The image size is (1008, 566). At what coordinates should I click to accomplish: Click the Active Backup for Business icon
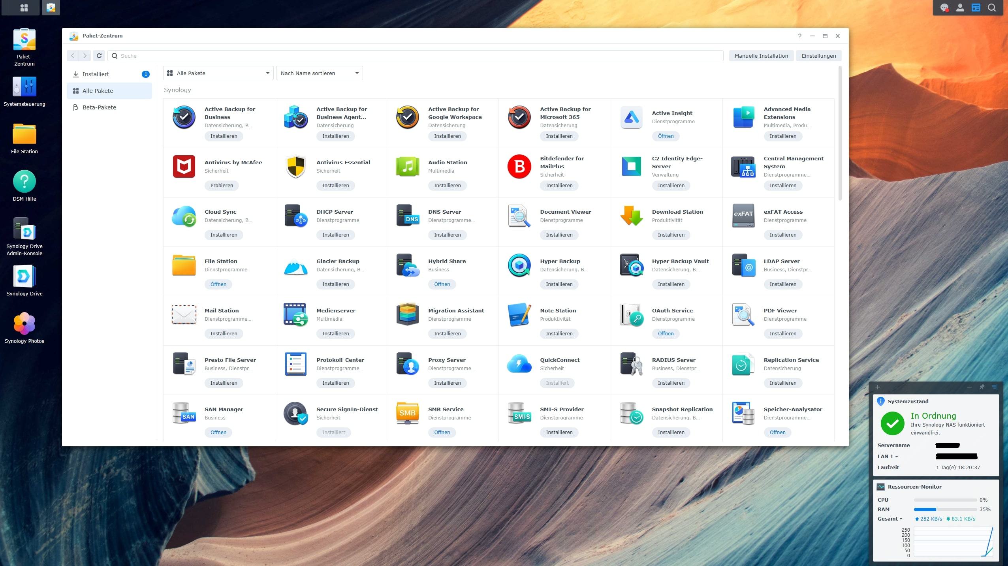184,117
